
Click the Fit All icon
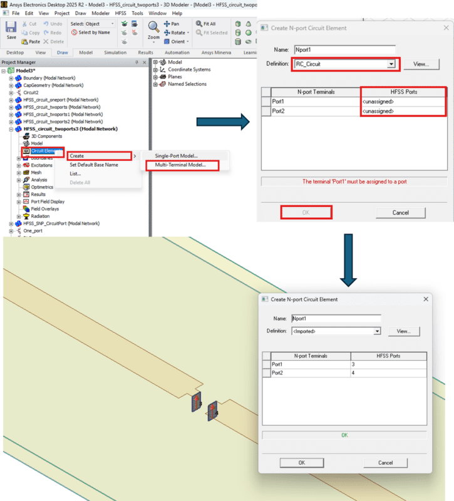click(x=199, y=24)
